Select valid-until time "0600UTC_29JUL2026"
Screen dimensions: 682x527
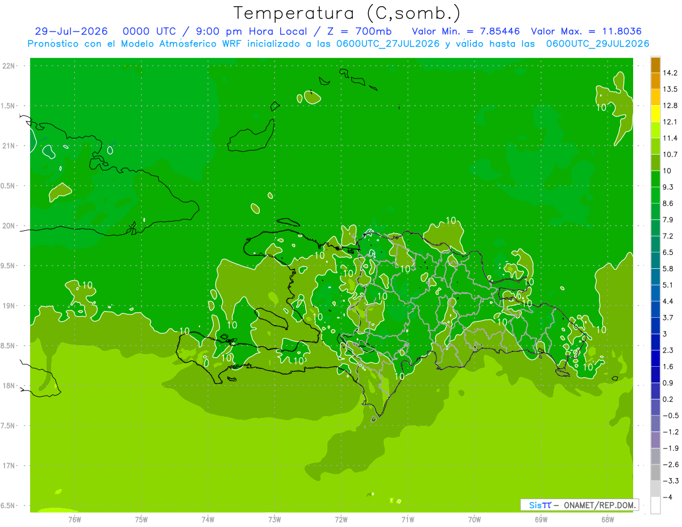597,44
